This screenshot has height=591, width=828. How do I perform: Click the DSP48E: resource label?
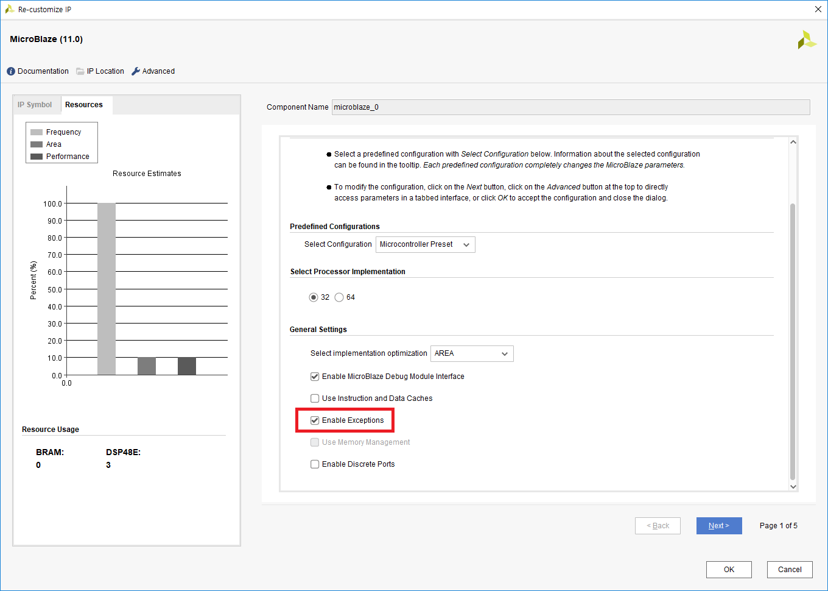pos(123,453)
